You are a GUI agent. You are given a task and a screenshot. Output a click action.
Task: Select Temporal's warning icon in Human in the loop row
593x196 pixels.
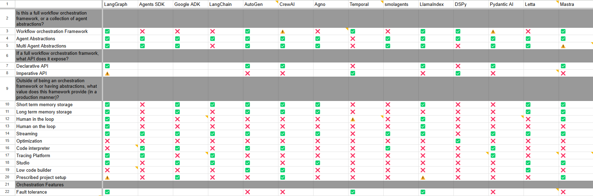click(x=353, y=119)
